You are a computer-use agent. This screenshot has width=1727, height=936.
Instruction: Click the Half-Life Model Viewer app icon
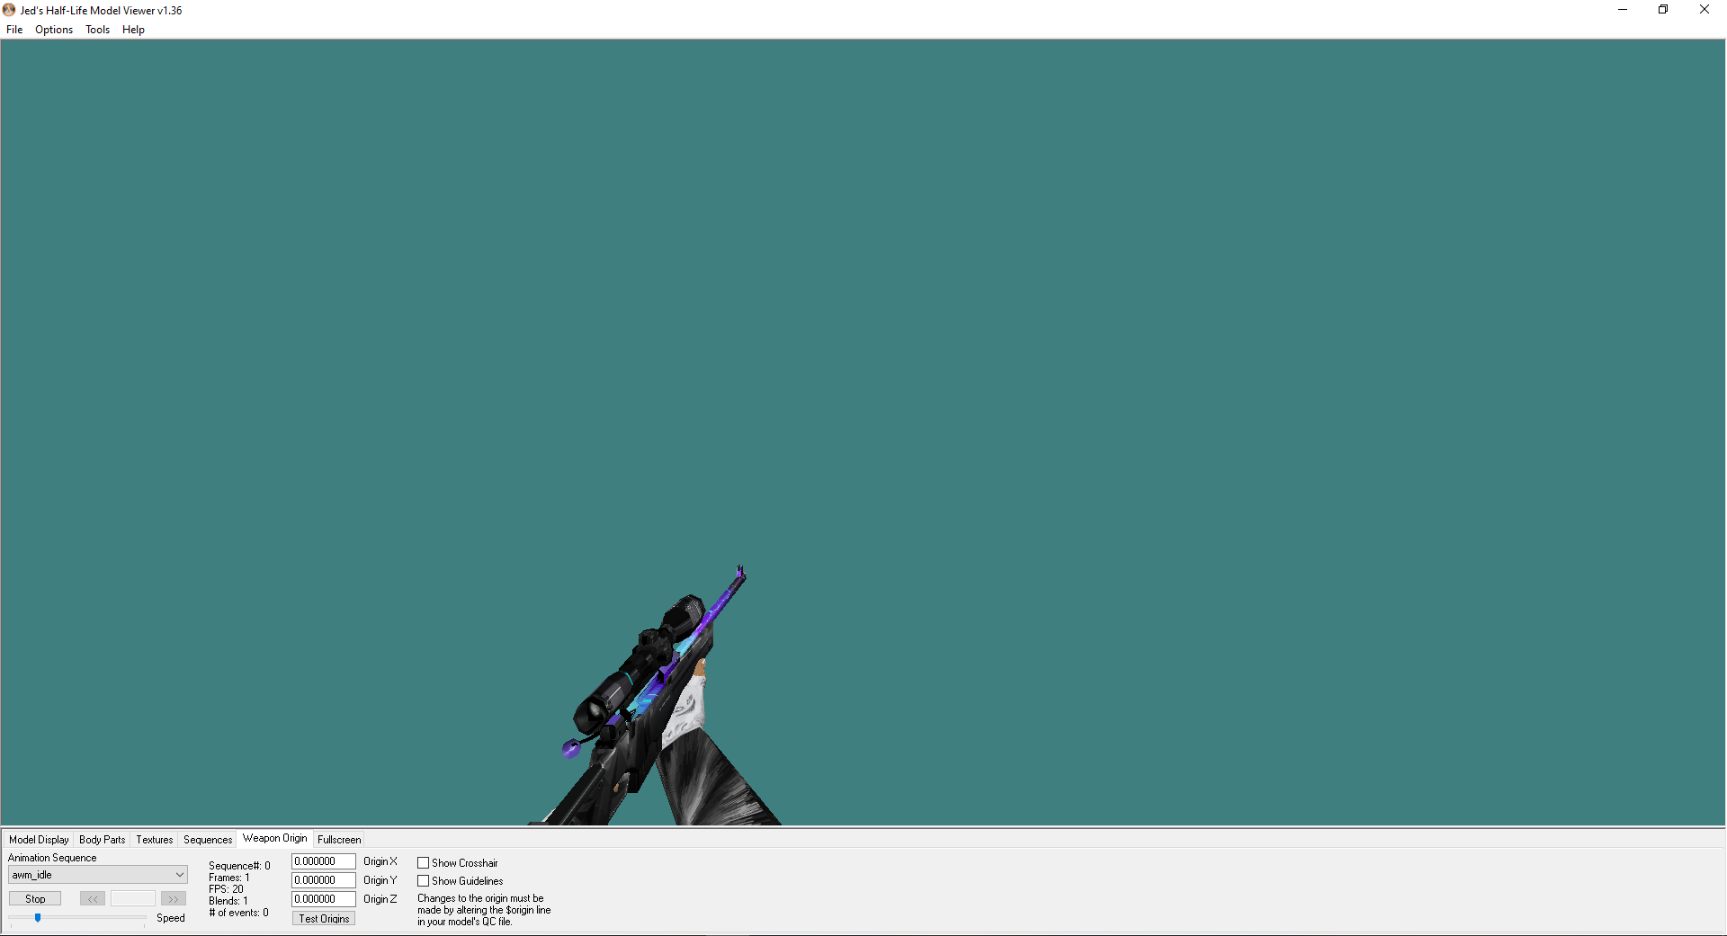coord(9,10)
